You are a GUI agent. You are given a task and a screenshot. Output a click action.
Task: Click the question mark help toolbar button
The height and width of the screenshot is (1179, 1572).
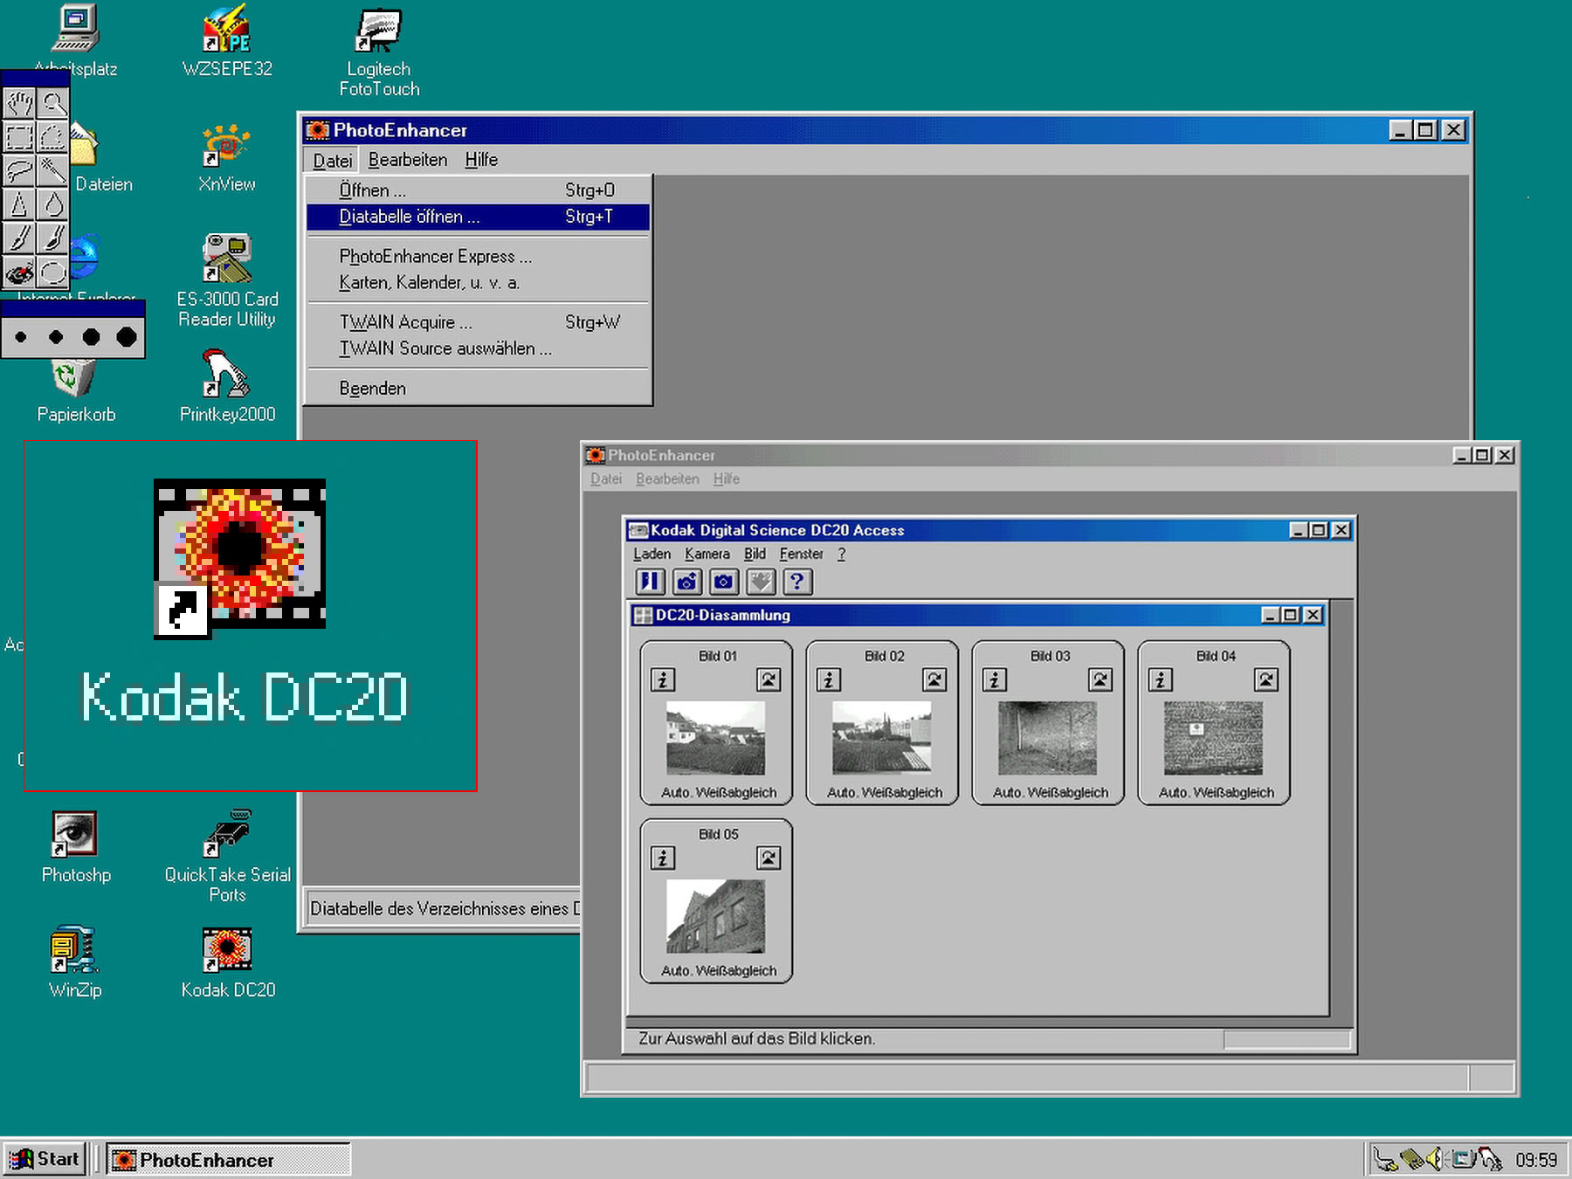pyautogui.click(x=796, y=582)
